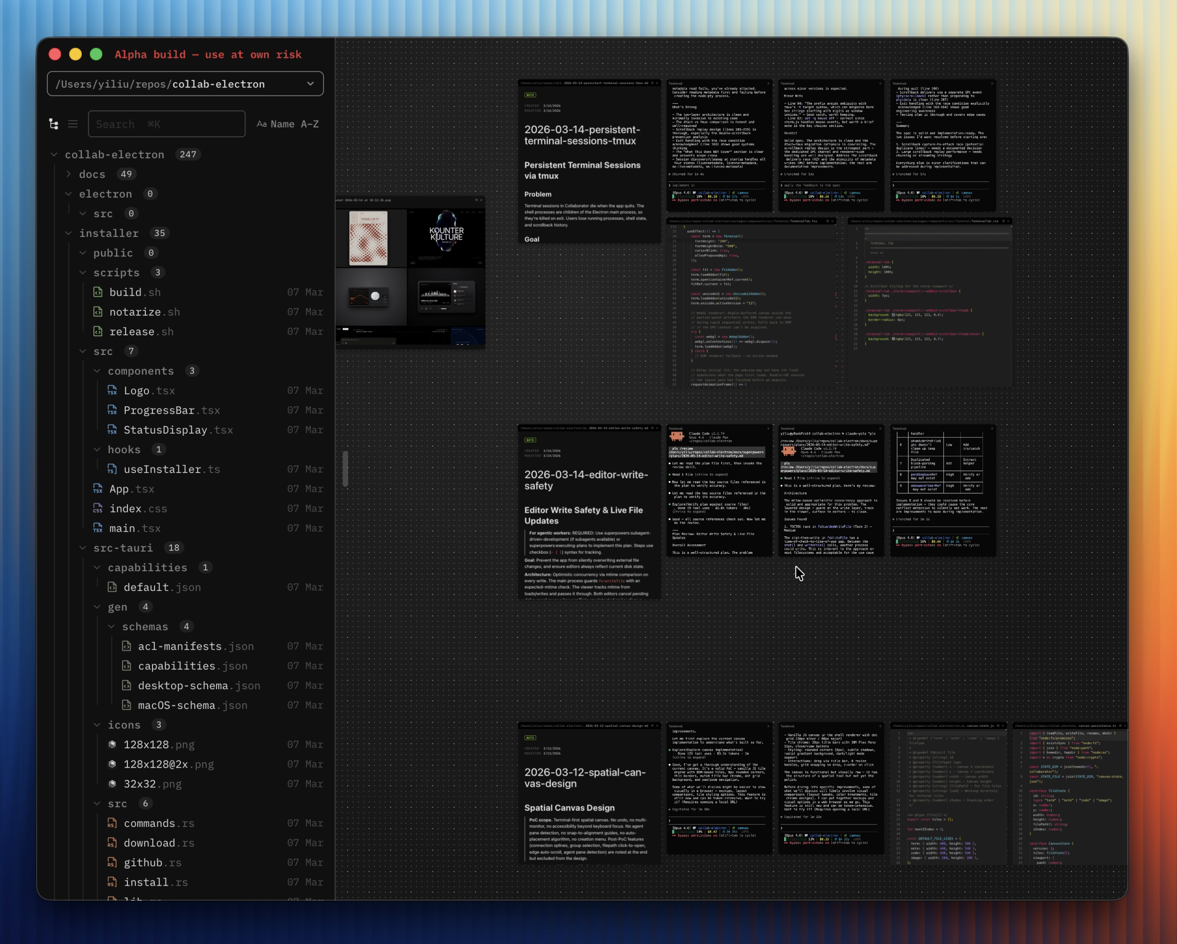Click the commands.rs file icon
Viewport: 1177px width, 944px height.
coord(112,823)
